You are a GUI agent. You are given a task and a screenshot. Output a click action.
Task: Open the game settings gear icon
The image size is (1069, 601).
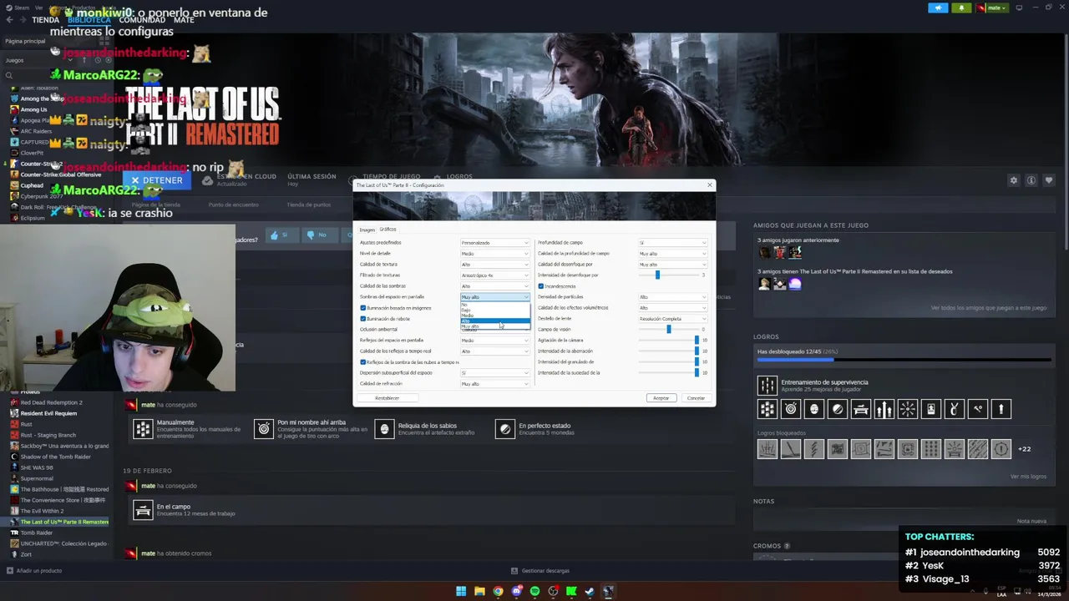point(1014,180)
